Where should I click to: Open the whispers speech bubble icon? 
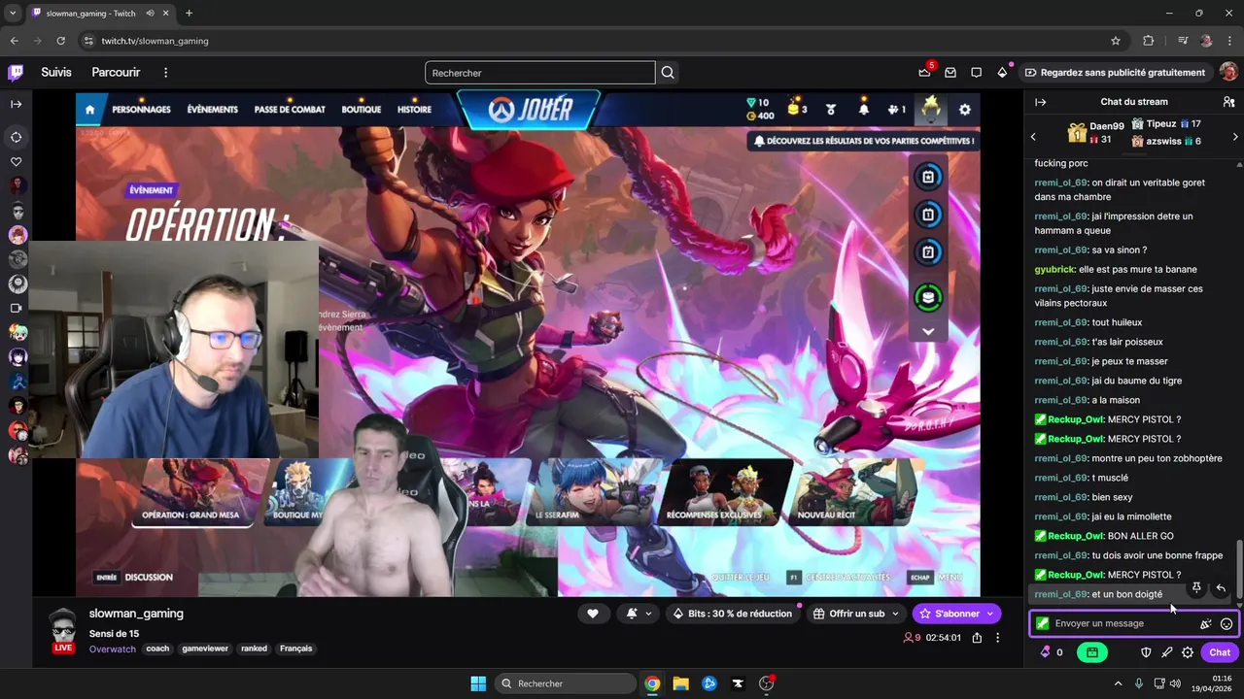[976, 73]
